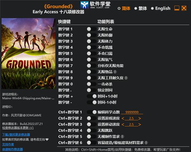191x152 pixels.
Task: Click hotkey label Ctrl+数字键 1
Action: 70,112
